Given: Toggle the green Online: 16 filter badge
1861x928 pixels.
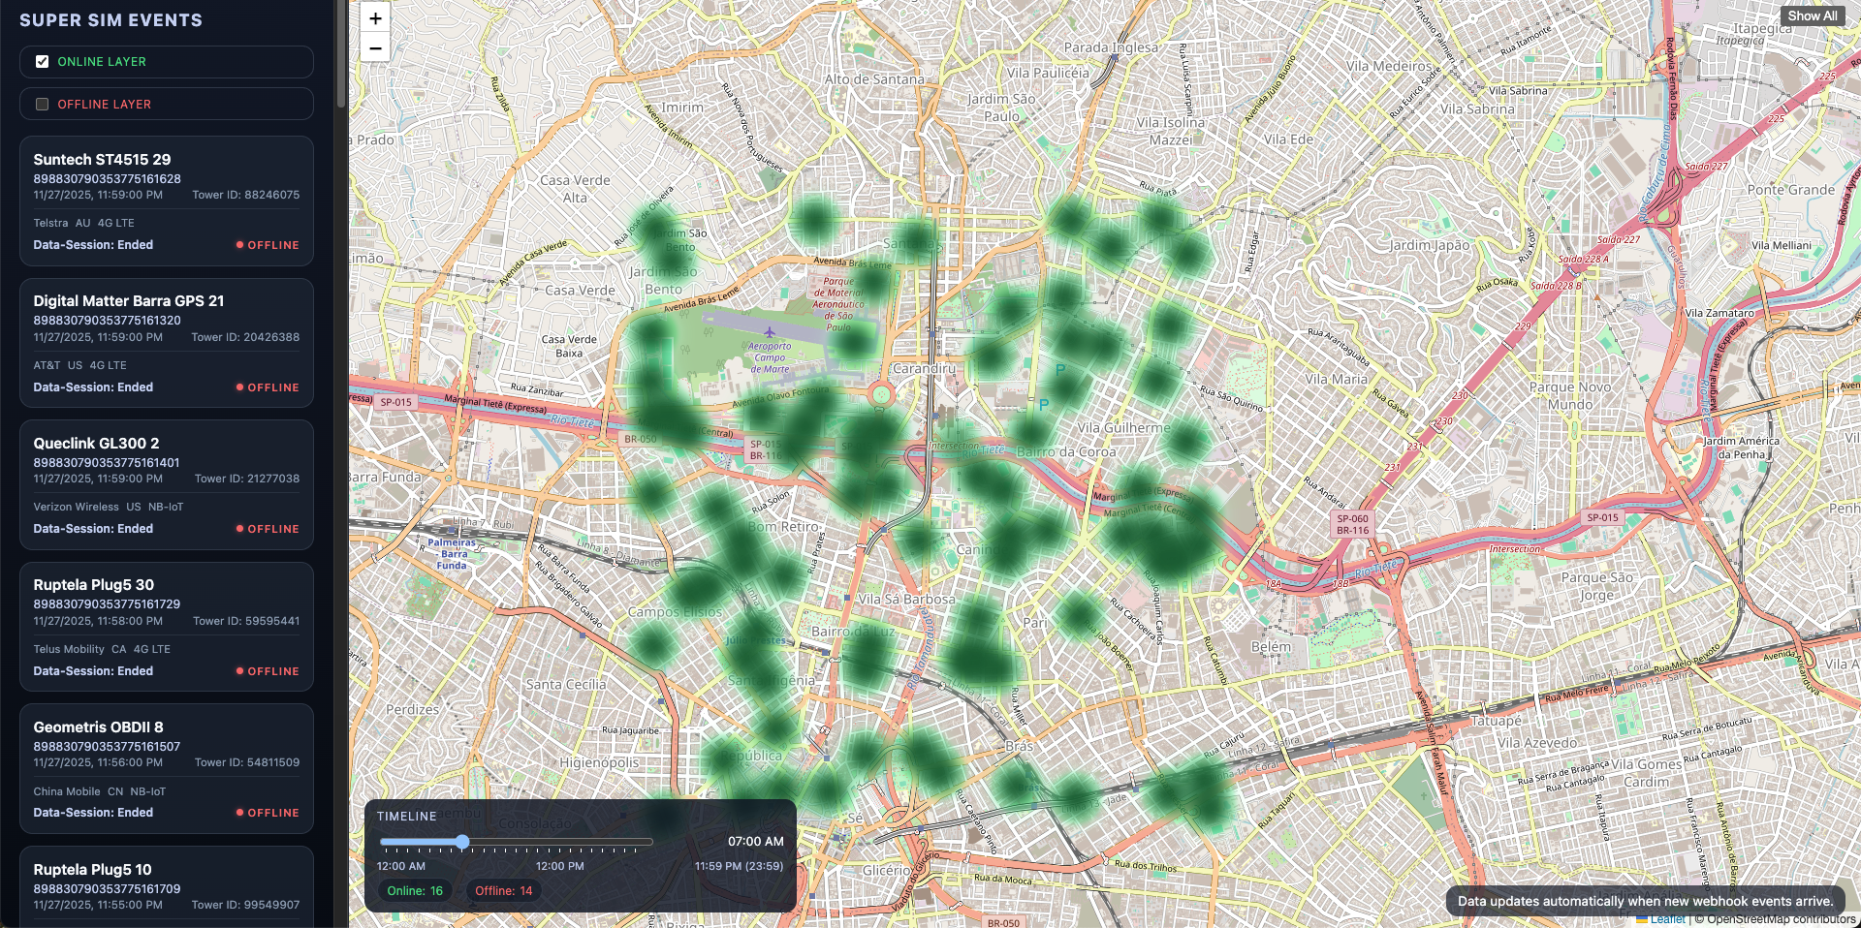Looking at the screenshot, I should click(415, 890).
